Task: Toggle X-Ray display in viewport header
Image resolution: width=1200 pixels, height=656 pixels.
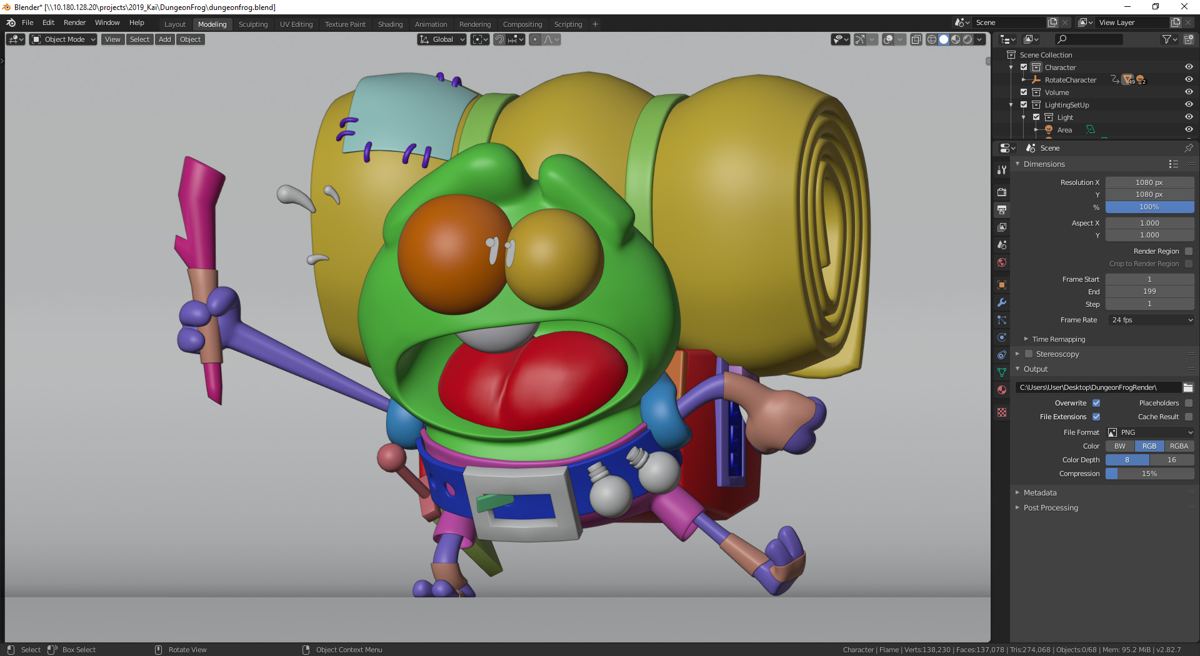Action: [916, 39]
